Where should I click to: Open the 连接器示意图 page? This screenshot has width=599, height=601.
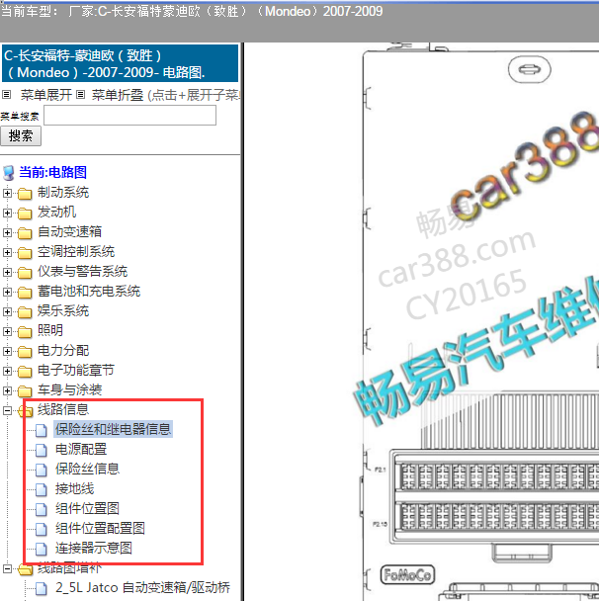[x=94, y=548]
